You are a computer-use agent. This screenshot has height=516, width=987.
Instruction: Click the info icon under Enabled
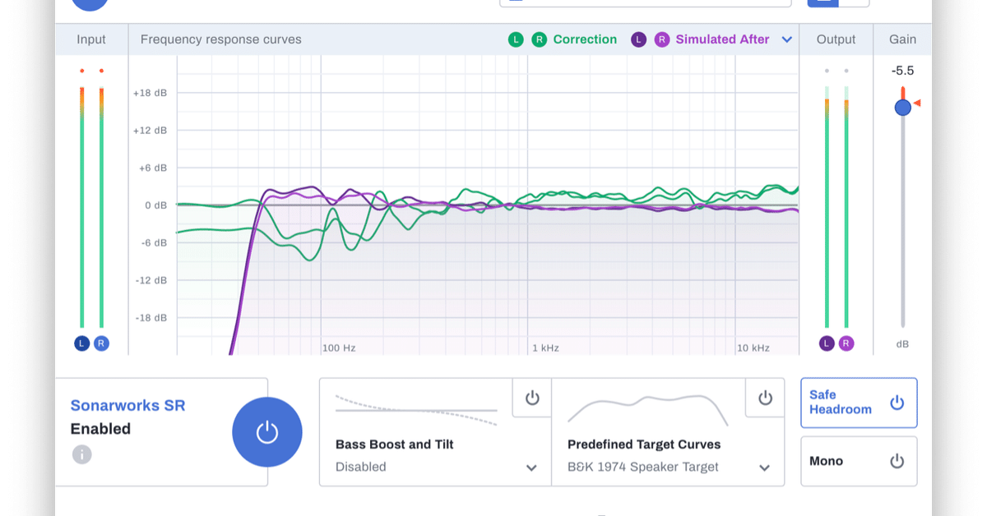[81, 454]
